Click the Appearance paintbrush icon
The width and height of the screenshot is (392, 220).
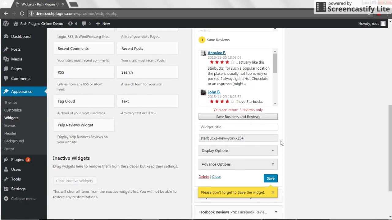(6, 91)
